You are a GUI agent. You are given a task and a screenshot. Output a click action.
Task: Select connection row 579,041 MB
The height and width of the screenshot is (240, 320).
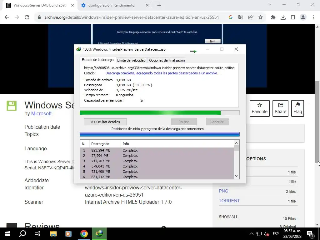point(157,166)
